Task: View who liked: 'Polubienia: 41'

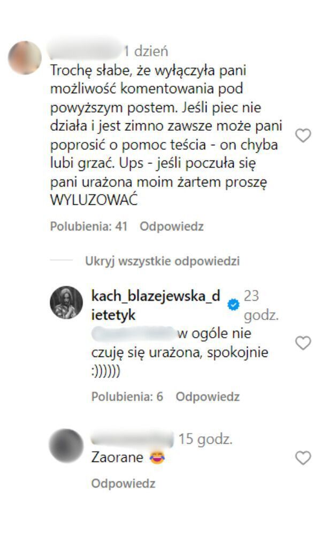Action: click(x=89, y=226)
